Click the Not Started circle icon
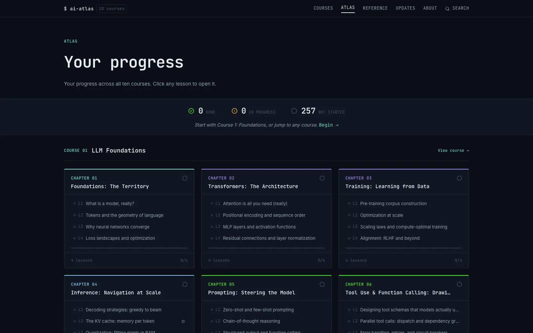Image resolution: width=533 pixels, height=333 pixels. tap(294, 111)
